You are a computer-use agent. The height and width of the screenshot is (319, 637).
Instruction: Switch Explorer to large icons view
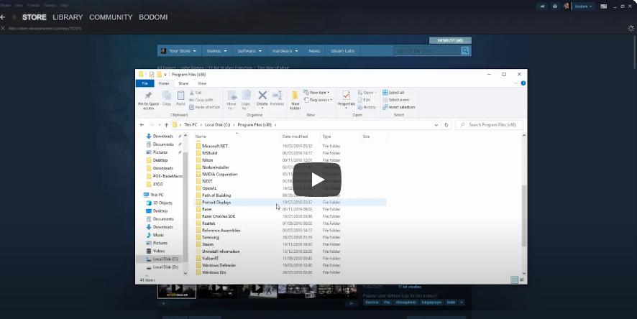tap(522, 280)
